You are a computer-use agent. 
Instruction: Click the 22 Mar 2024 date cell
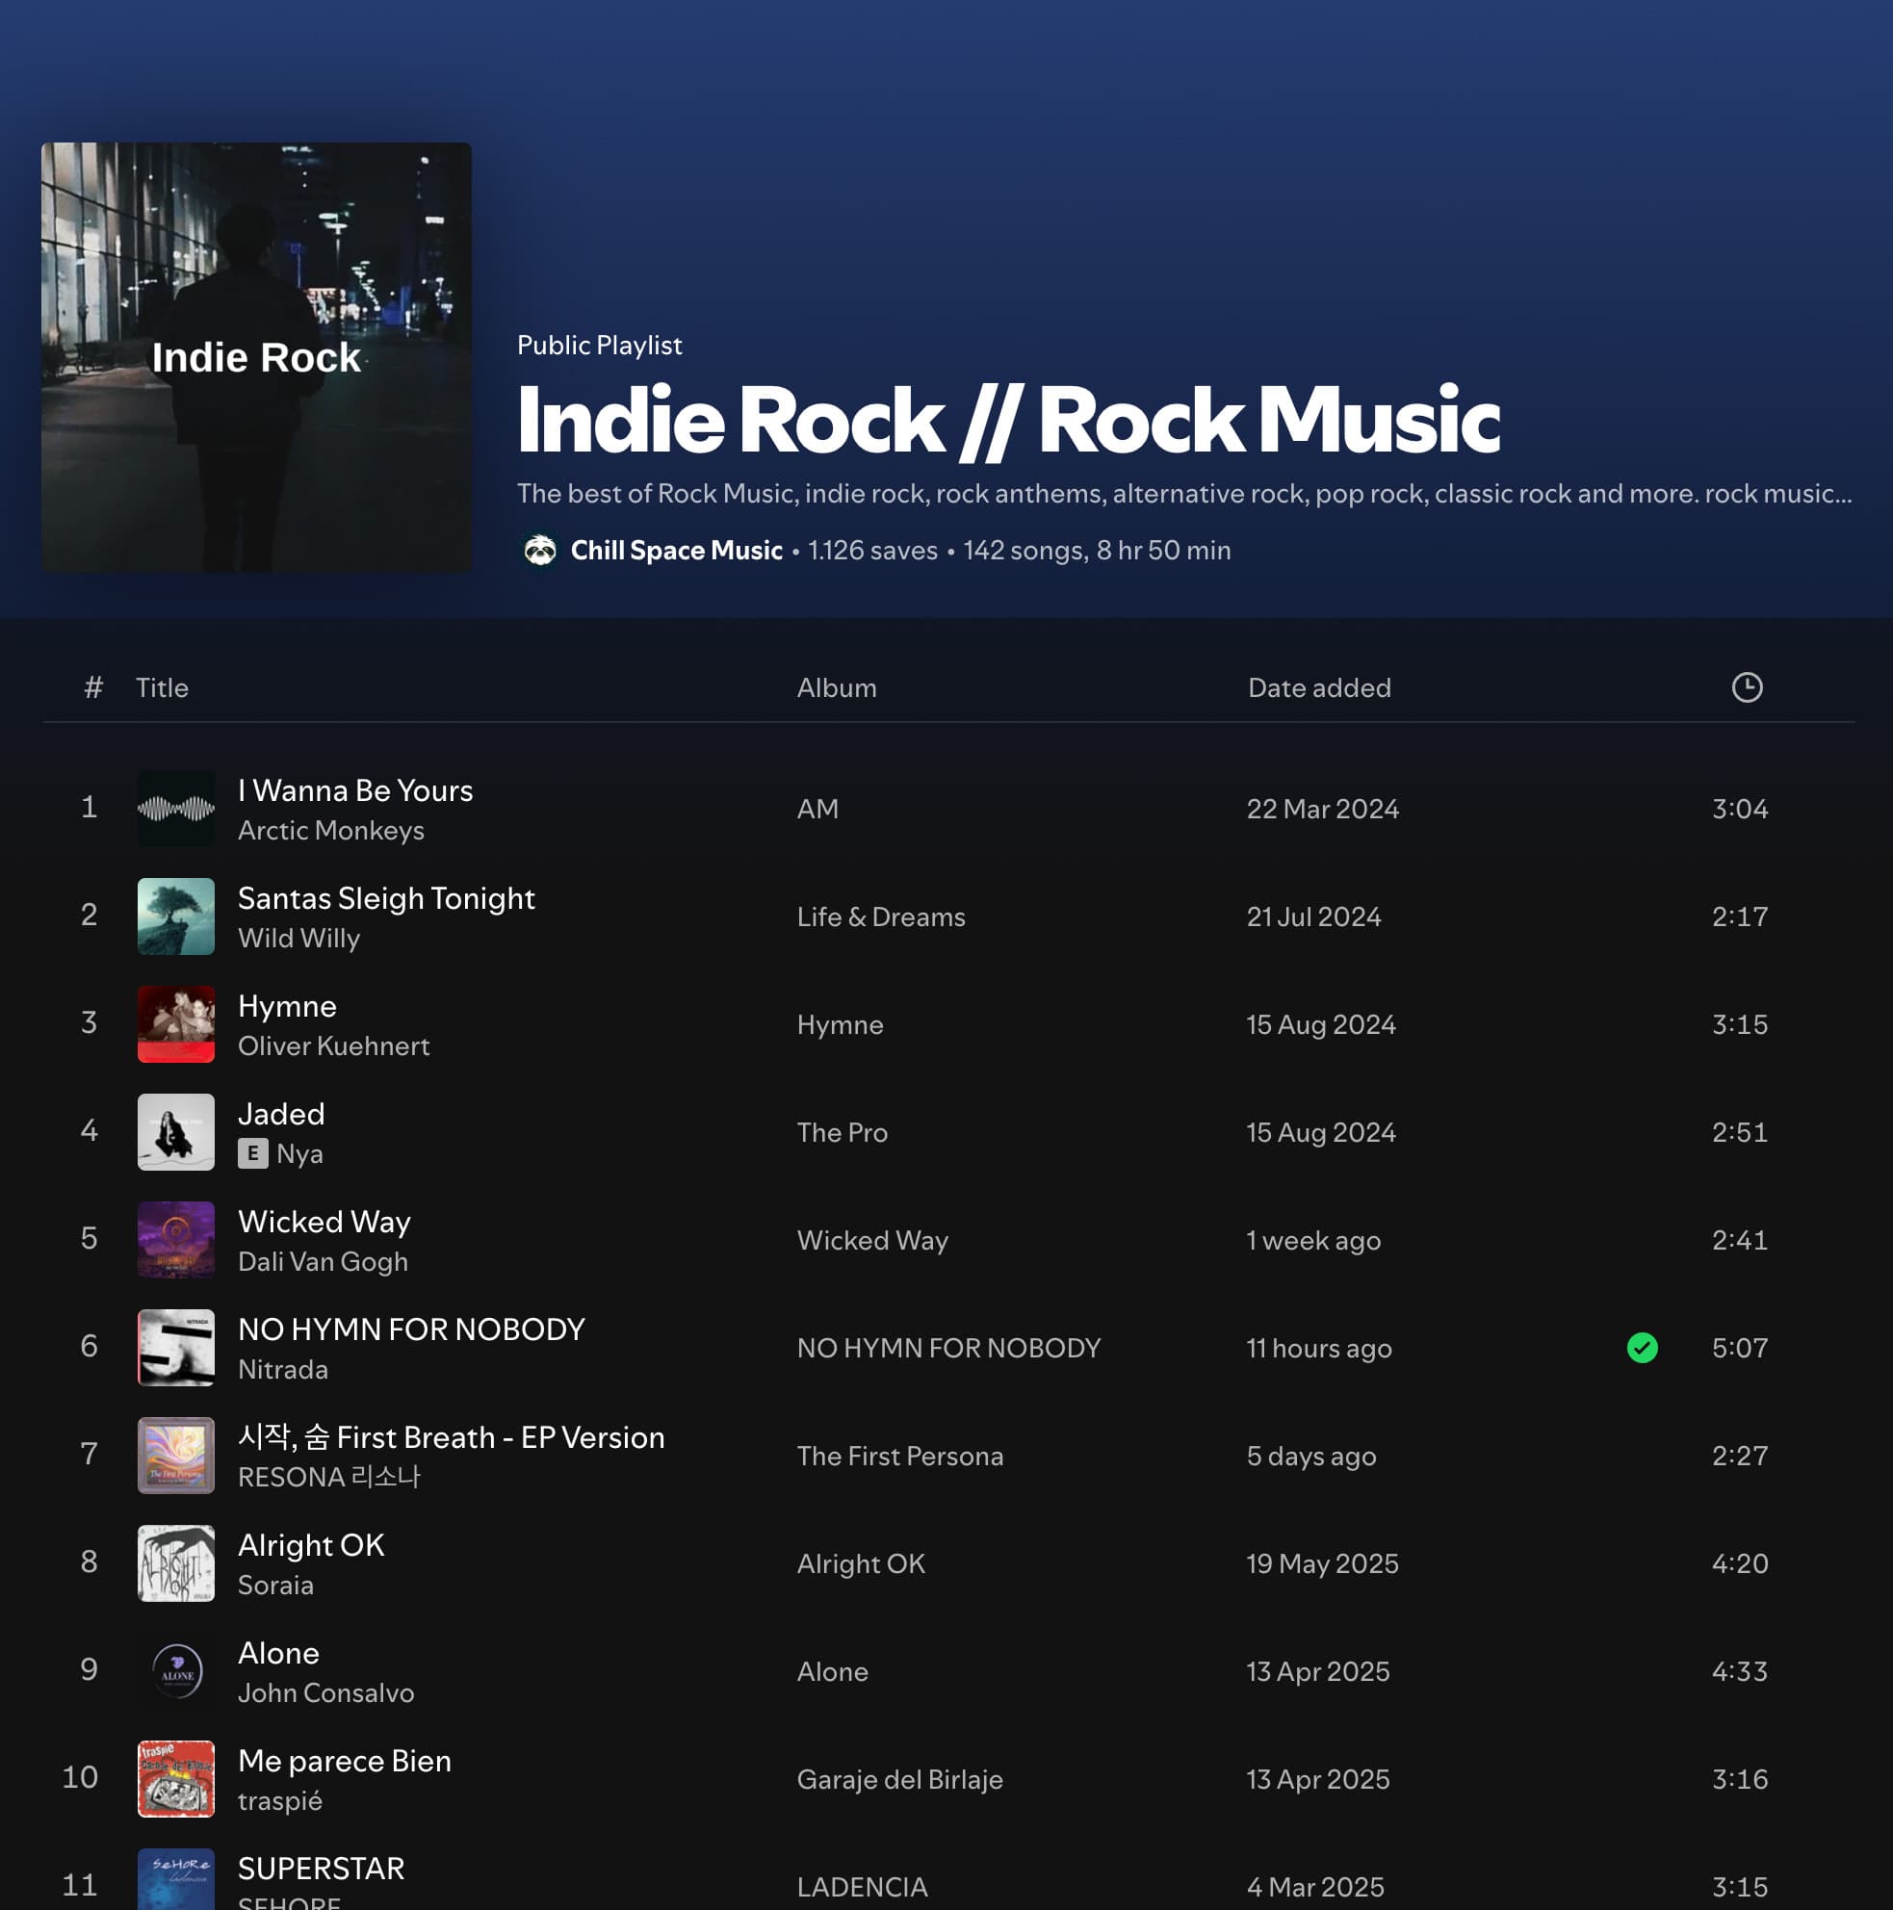[1322, 809]
